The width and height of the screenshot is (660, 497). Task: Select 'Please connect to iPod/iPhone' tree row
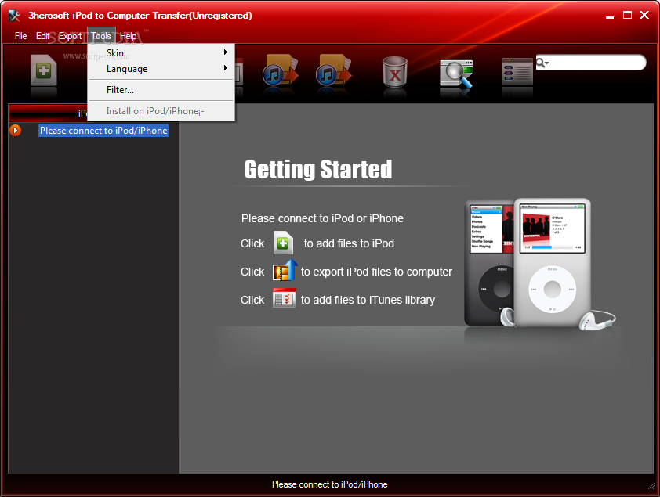[103, 130]
